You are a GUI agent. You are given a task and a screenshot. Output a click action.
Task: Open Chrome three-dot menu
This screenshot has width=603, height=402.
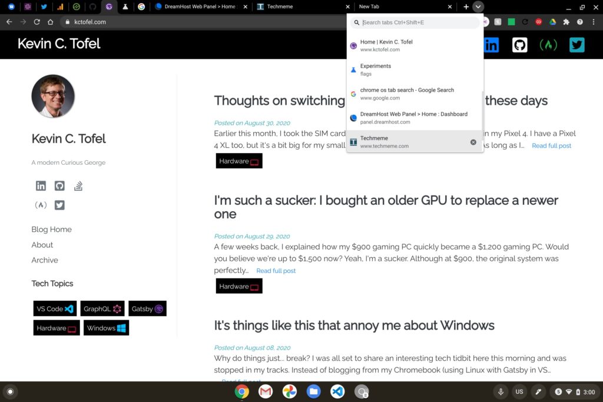pyautogui.click(x=594, y=22)
